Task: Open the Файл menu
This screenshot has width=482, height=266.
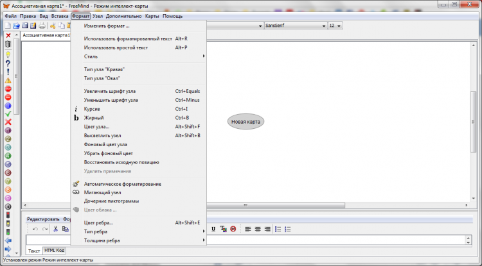Action: pos(11,16)
